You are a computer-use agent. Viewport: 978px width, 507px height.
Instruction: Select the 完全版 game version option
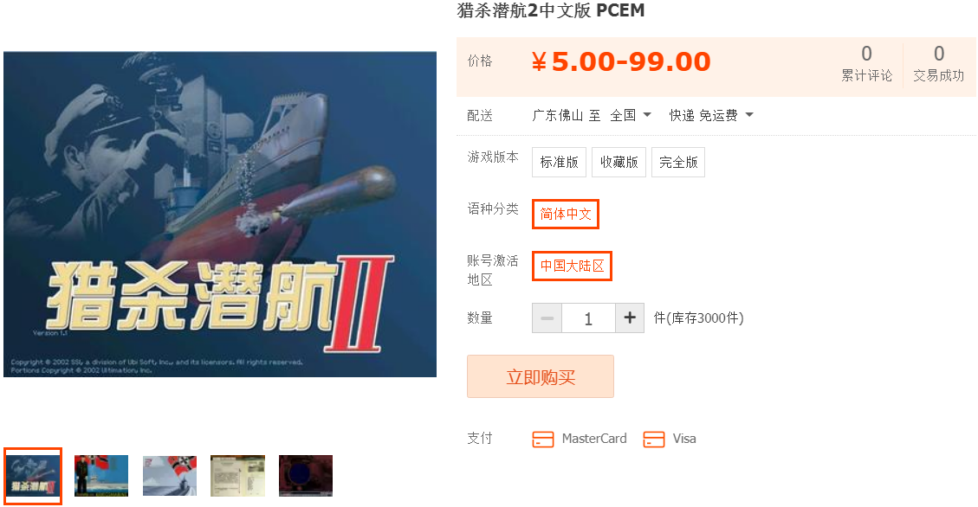coord(678,162)
